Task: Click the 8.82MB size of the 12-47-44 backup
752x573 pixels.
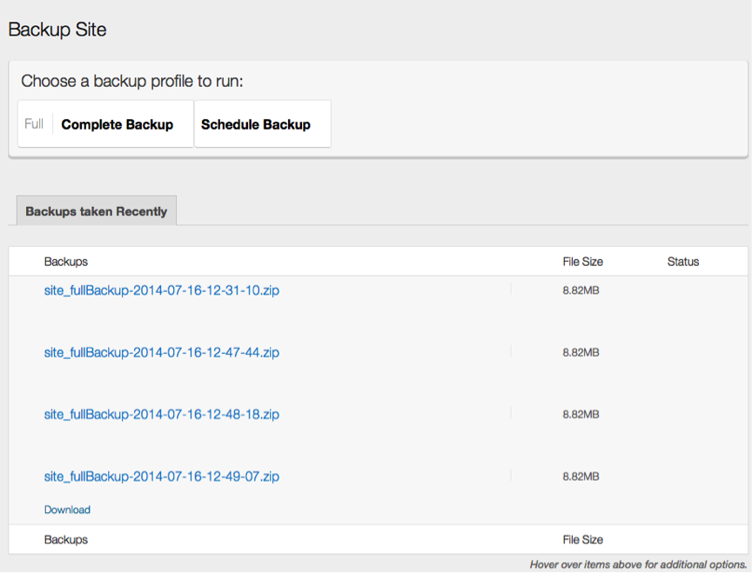Action: point(581,352)
